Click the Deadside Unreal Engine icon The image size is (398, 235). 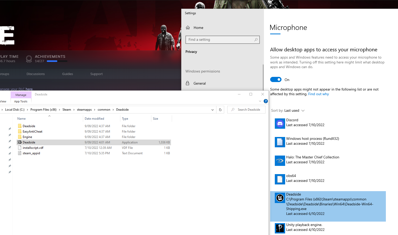pos(280,198)
